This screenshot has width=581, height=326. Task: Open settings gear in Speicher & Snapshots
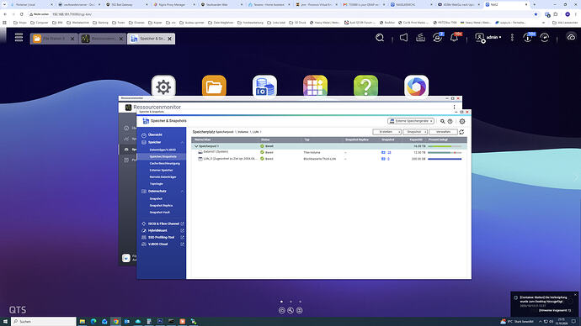click(x=462, y=121)
